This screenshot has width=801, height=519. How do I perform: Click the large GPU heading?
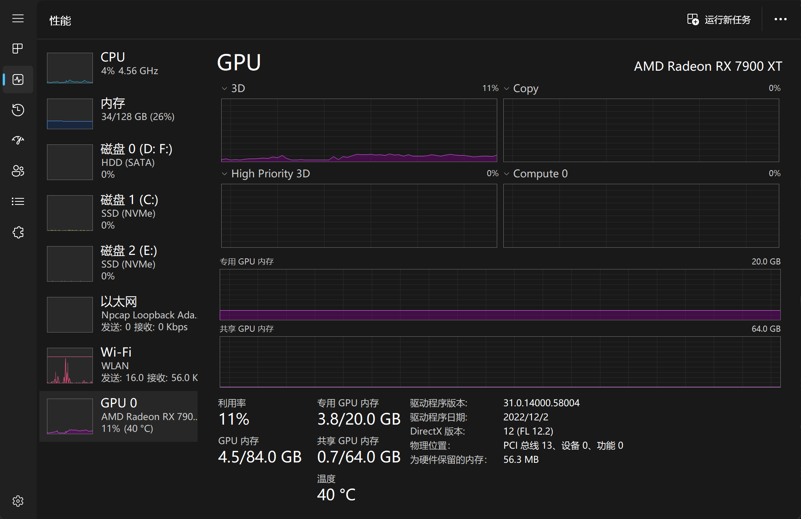click(239, 62)
